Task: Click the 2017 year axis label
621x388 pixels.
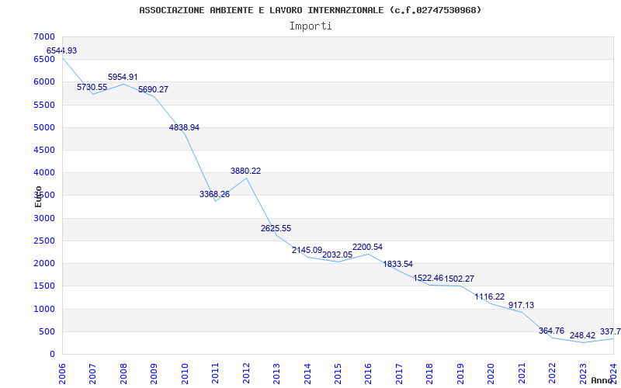Action: click(x=399, y=373)
